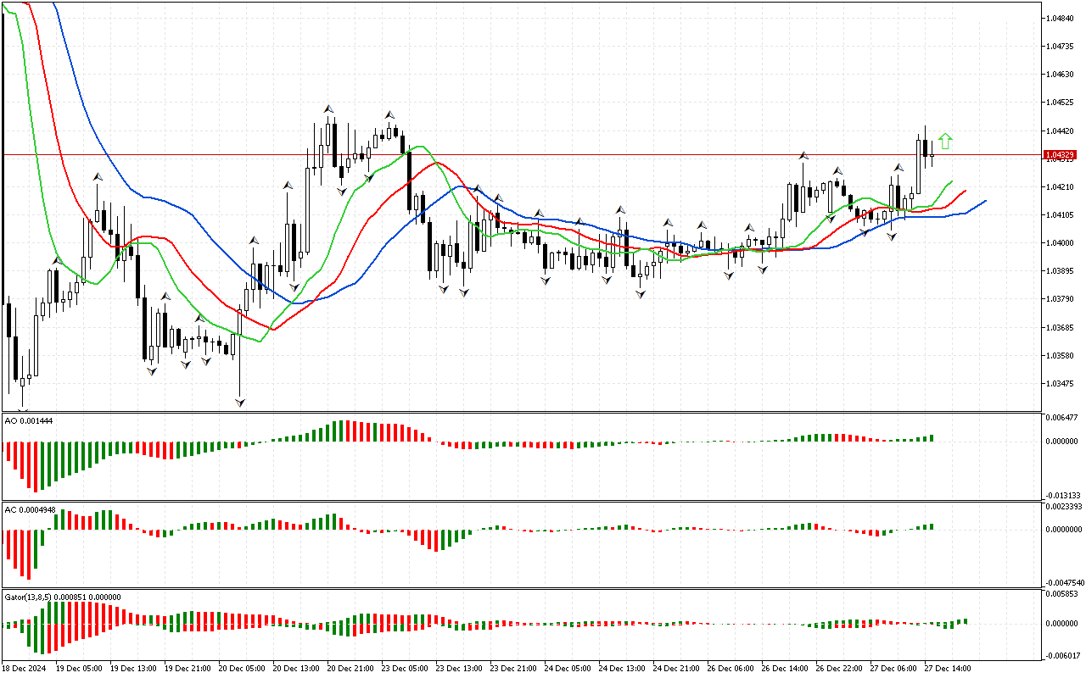Click the 1.03580 price scale value

tap(1061, 356)
